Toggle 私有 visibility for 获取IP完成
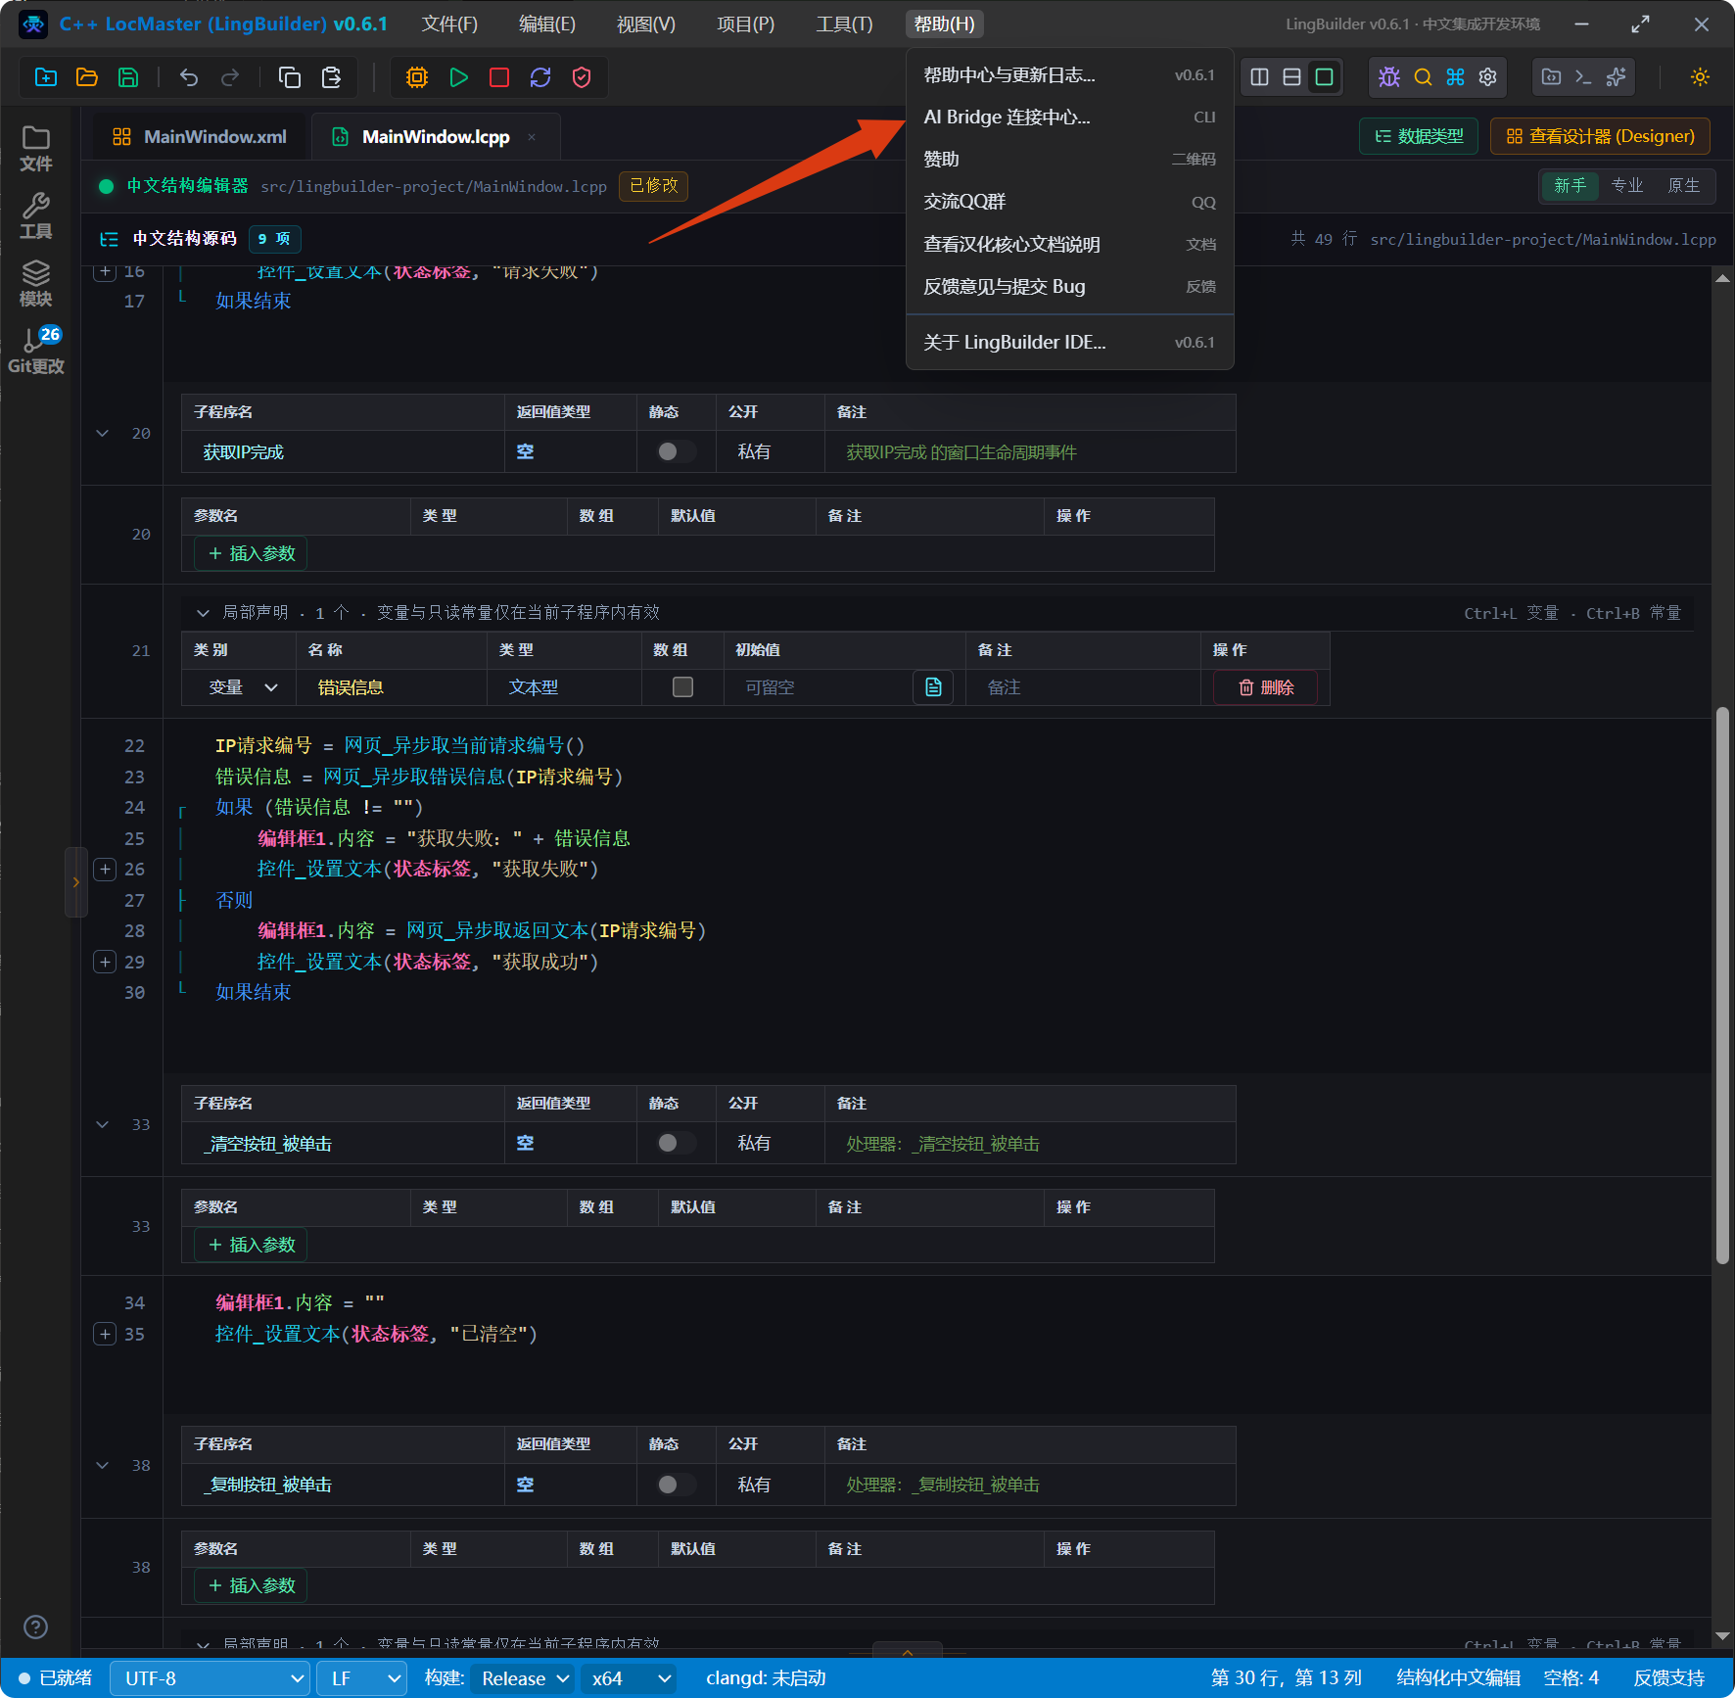 click(754, 451)
